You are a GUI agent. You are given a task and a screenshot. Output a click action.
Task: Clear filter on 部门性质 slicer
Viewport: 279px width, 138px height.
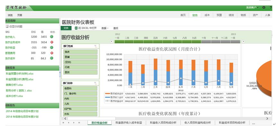(x=95, y=46)
